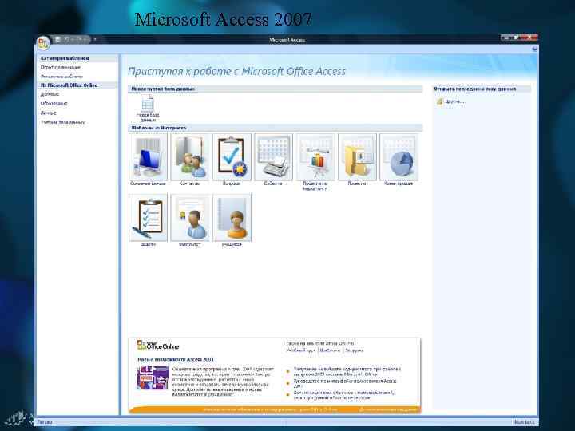Open the Events template with calendar and printer

(274, 157)
